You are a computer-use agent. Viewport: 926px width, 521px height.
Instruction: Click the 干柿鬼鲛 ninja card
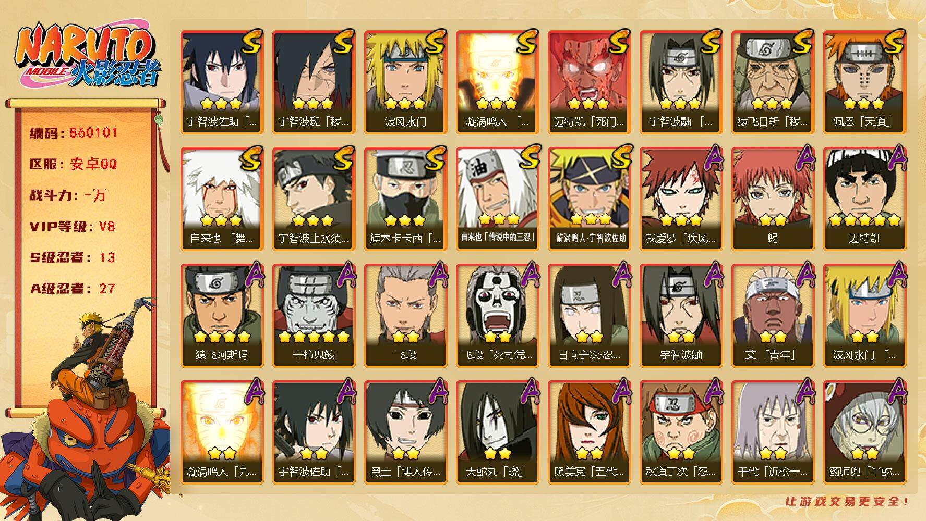314,316
